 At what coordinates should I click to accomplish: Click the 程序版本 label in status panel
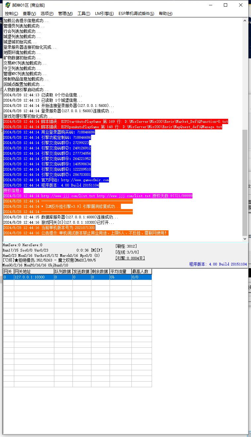coord(218,264)
